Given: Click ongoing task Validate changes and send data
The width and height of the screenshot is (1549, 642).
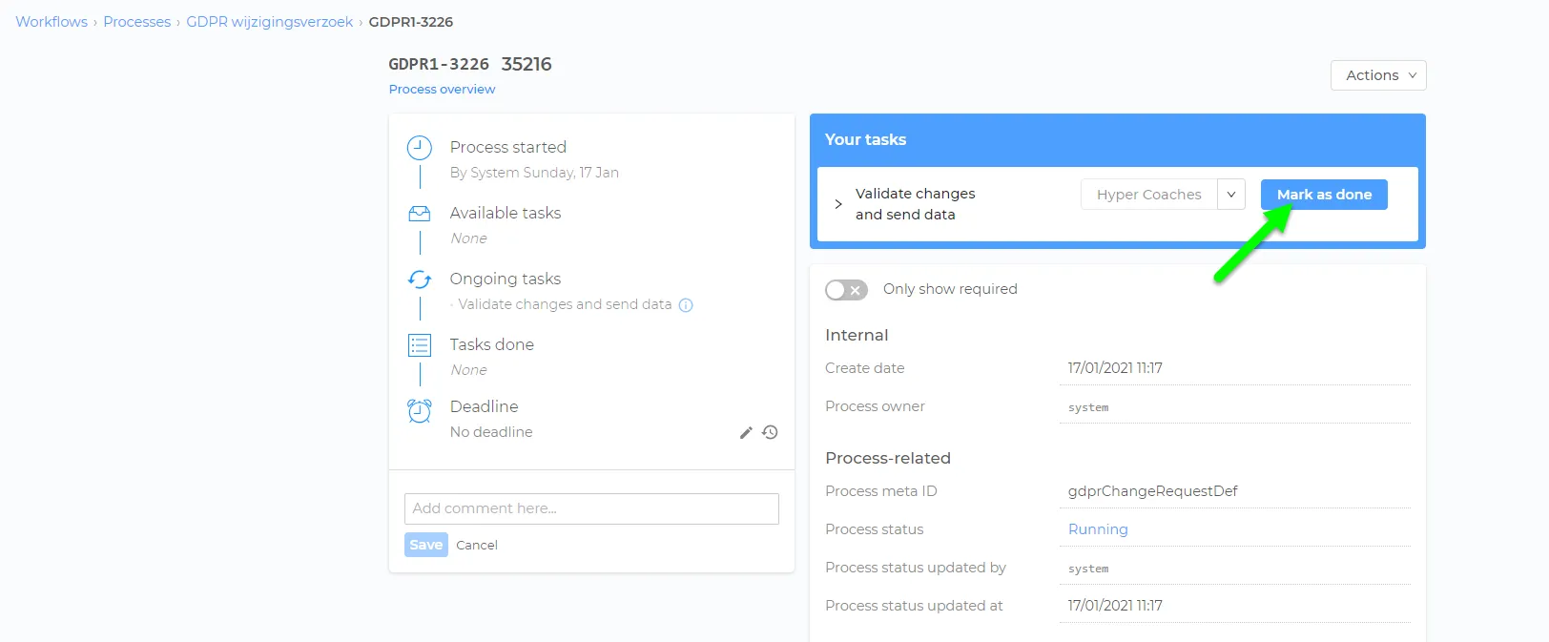Looking at the screenshot, I should 565,304.
